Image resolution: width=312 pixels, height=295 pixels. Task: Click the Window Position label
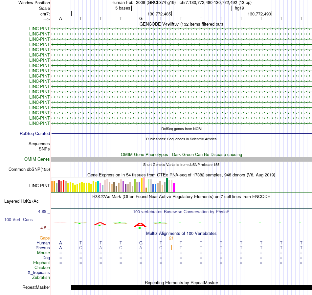[34, 3]
